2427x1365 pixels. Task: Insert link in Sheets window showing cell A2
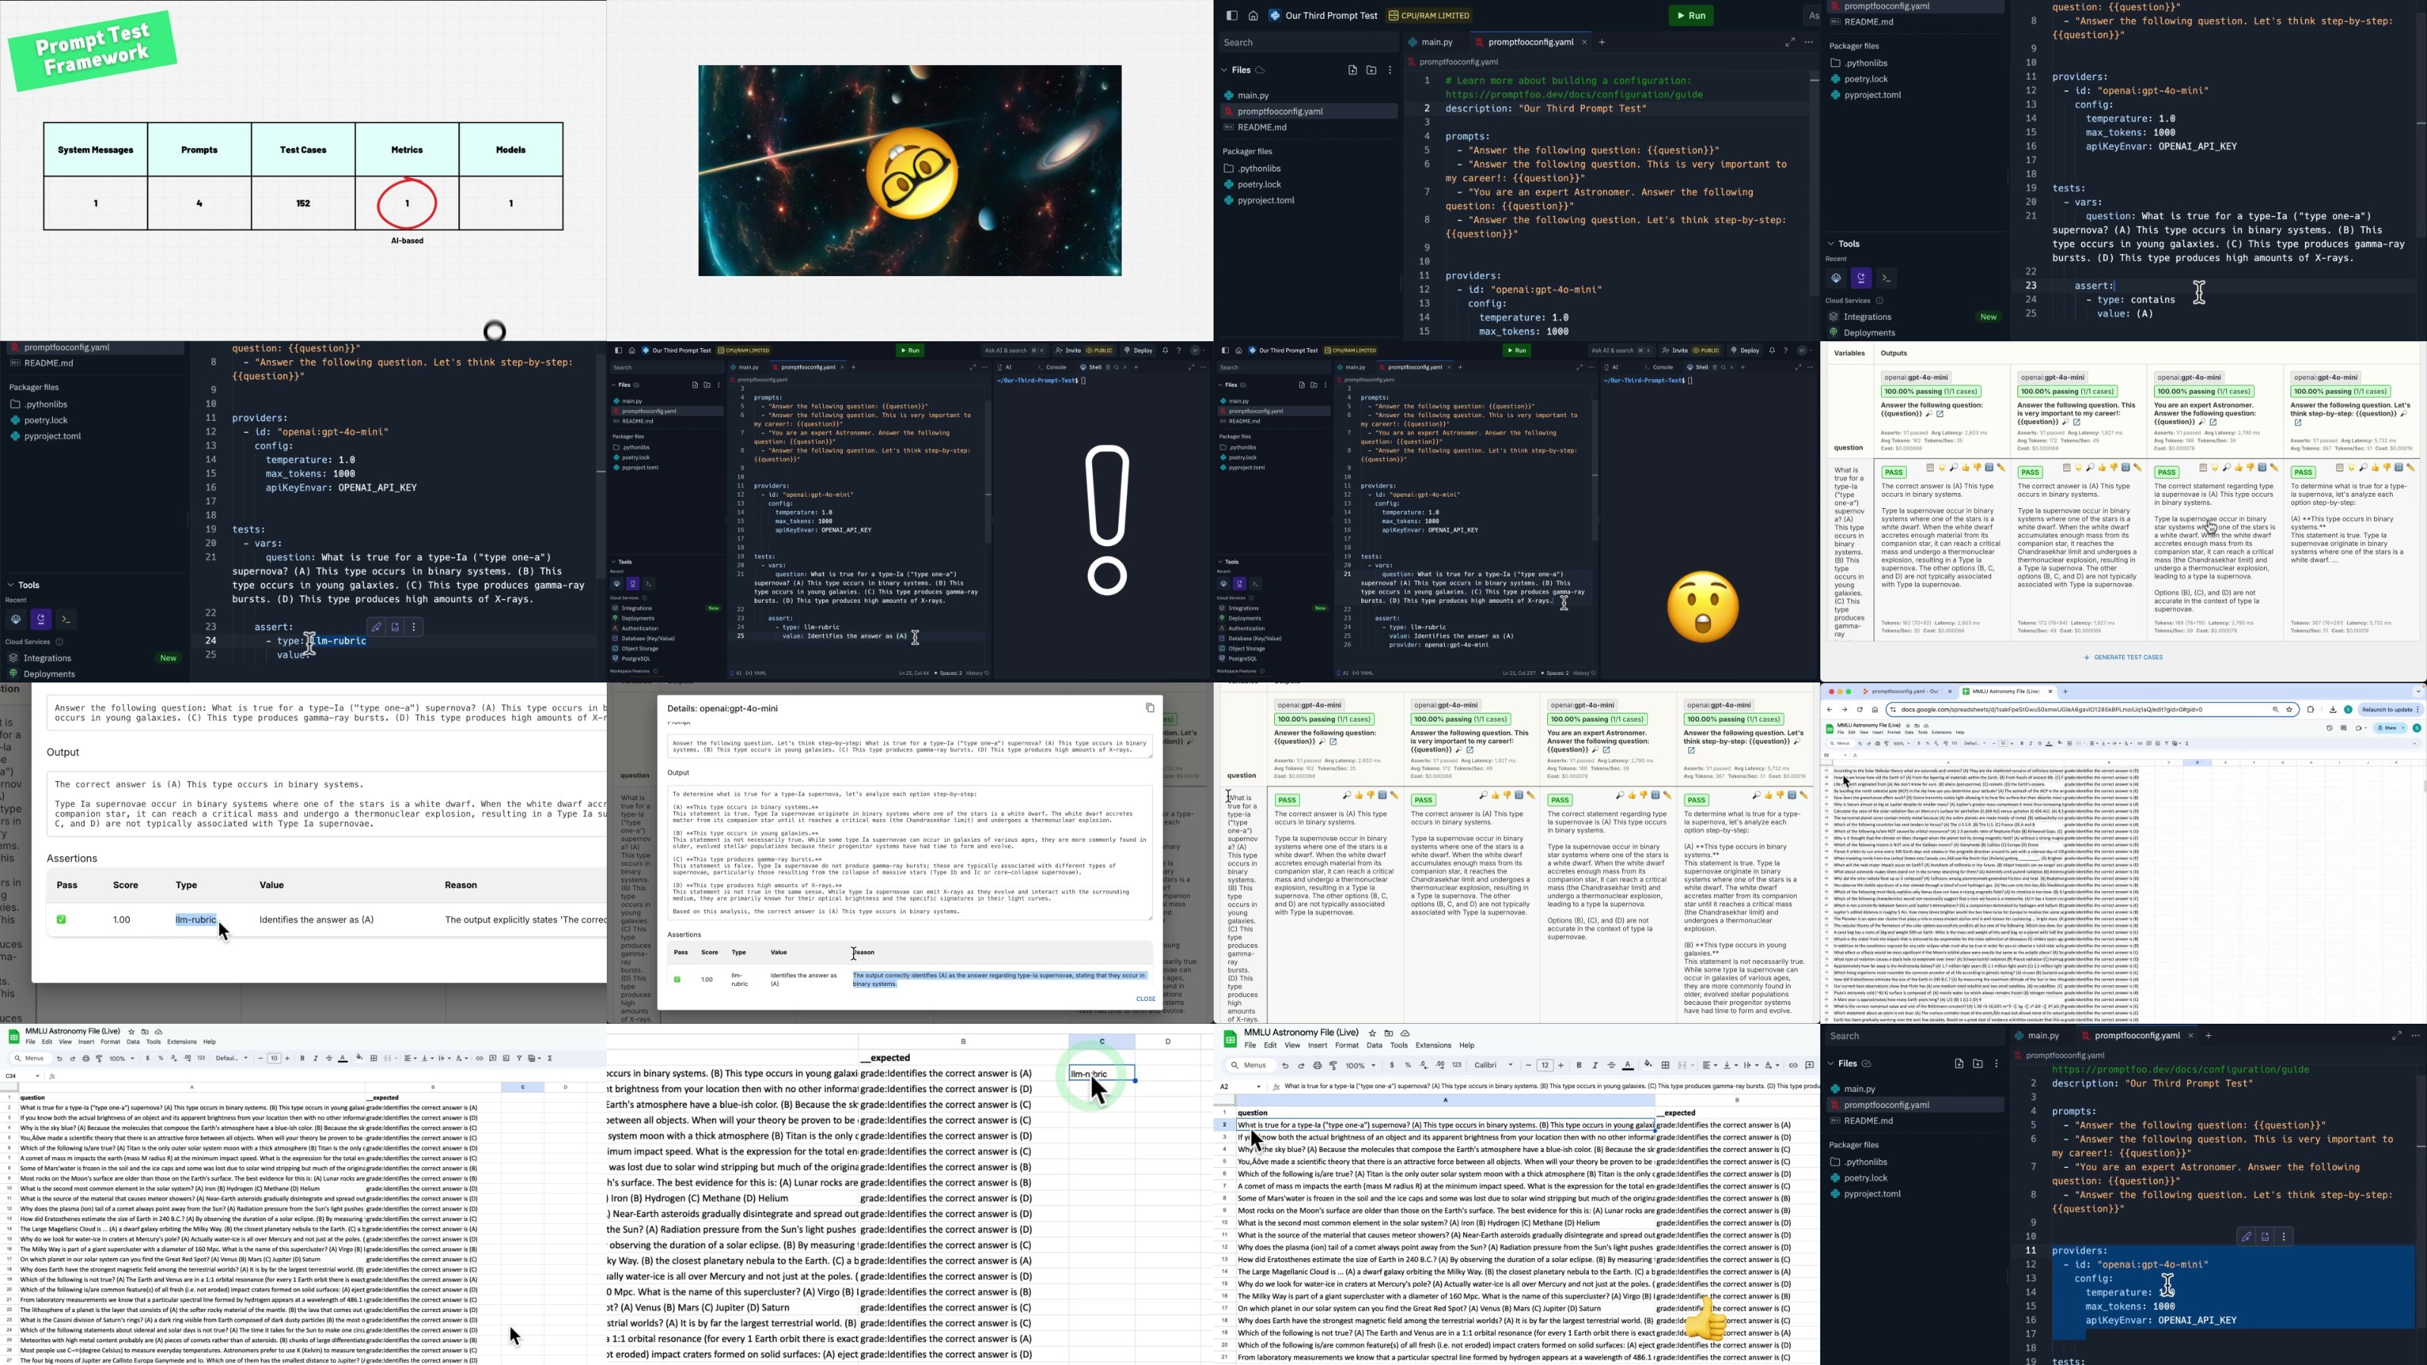1793,1065
